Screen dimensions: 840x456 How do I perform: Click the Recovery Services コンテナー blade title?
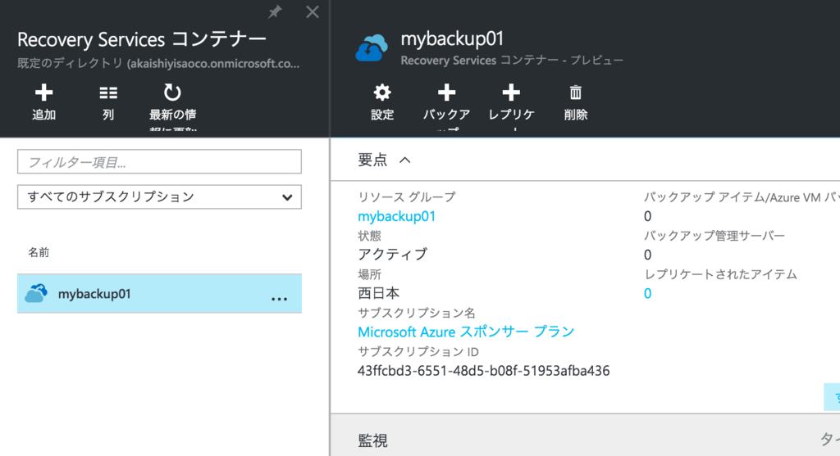coord(142,39)
